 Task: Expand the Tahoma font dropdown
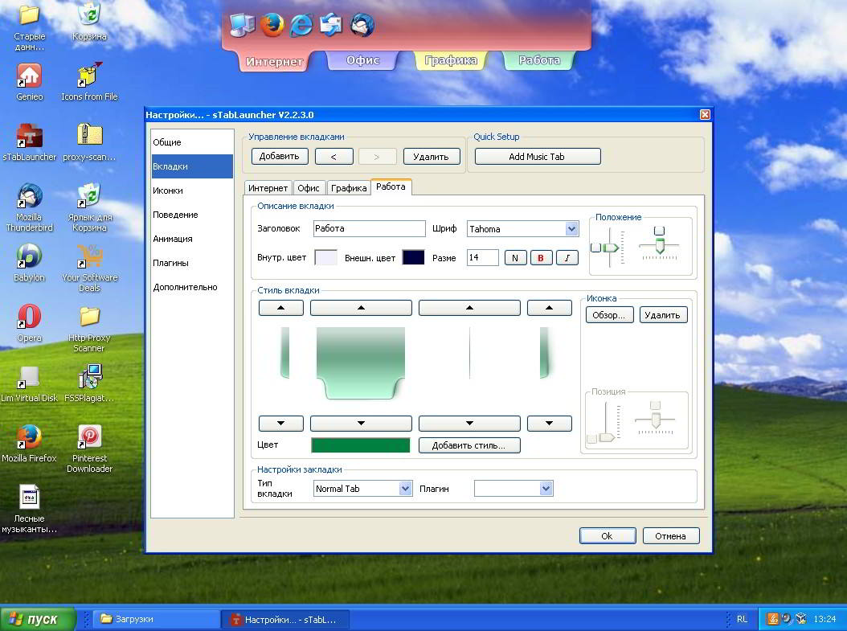[571, 228]
